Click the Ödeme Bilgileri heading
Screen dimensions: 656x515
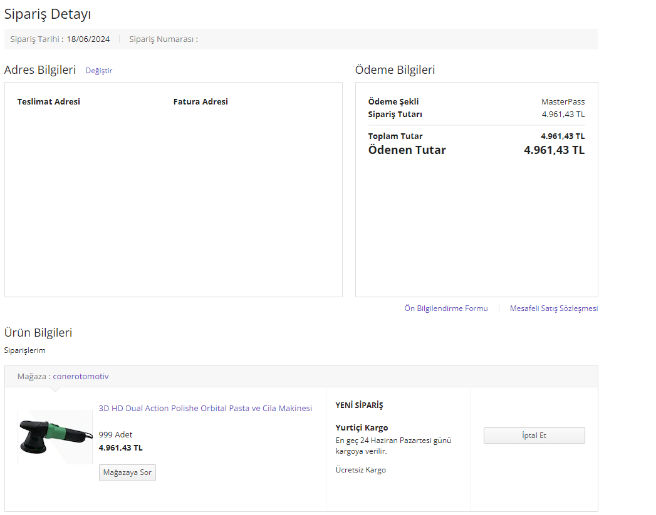click(395, 69)
